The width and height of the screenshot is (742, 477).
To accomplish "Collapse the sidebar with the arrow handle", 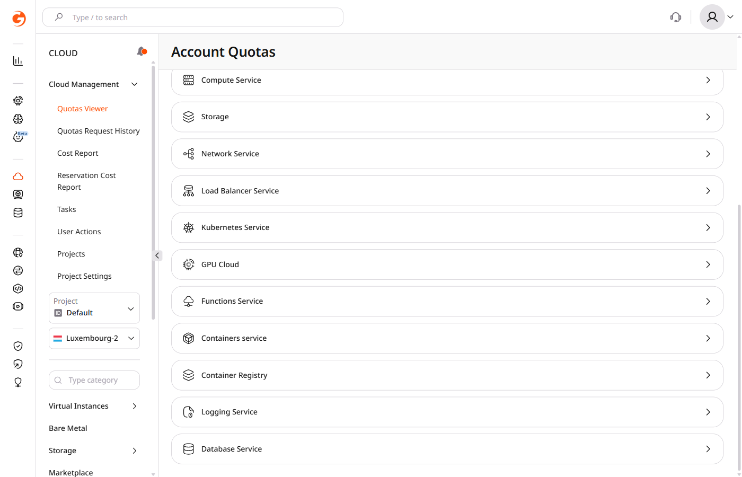I will [157, 255].
